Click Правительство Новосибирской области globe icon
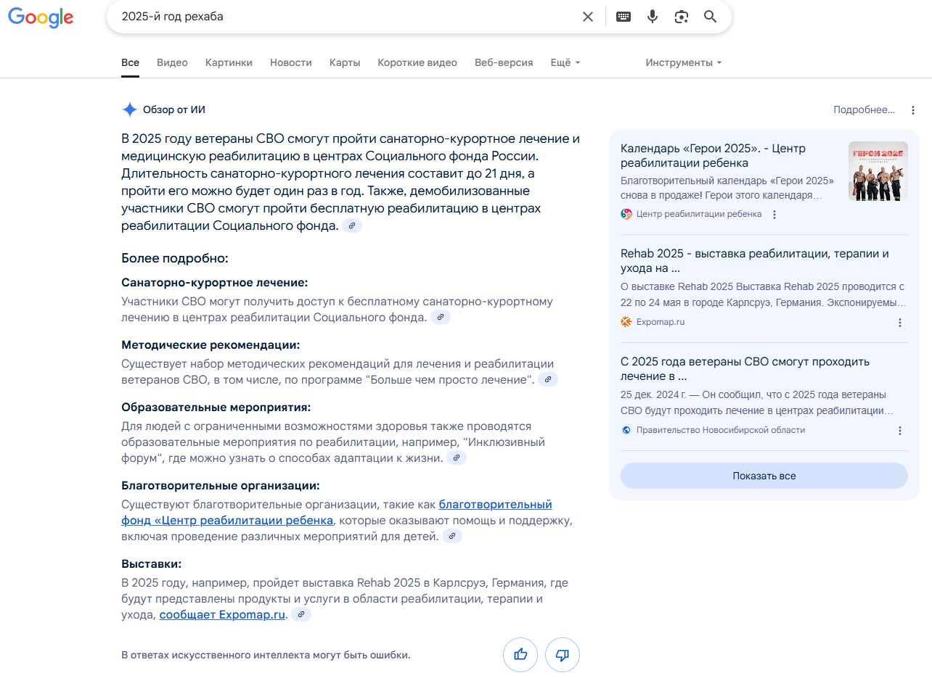The image size is (932, 678). (x=626, y=430)
